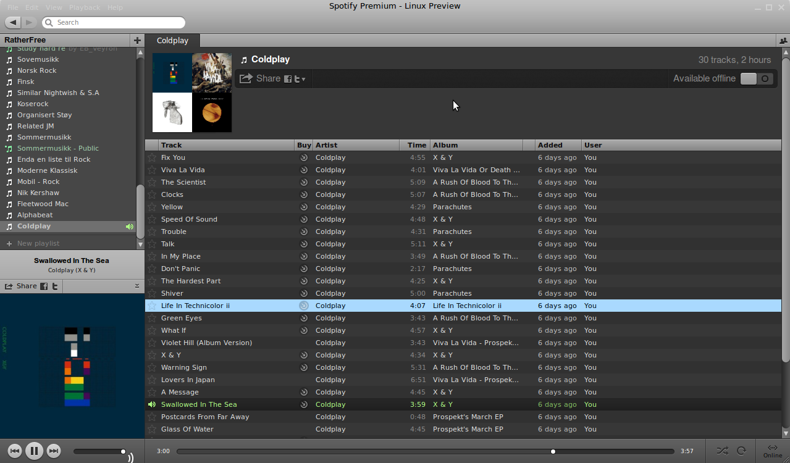This screenshot has height=463, width=790.
Task: Buy the track Don't Panic
Action: point(303,269)
